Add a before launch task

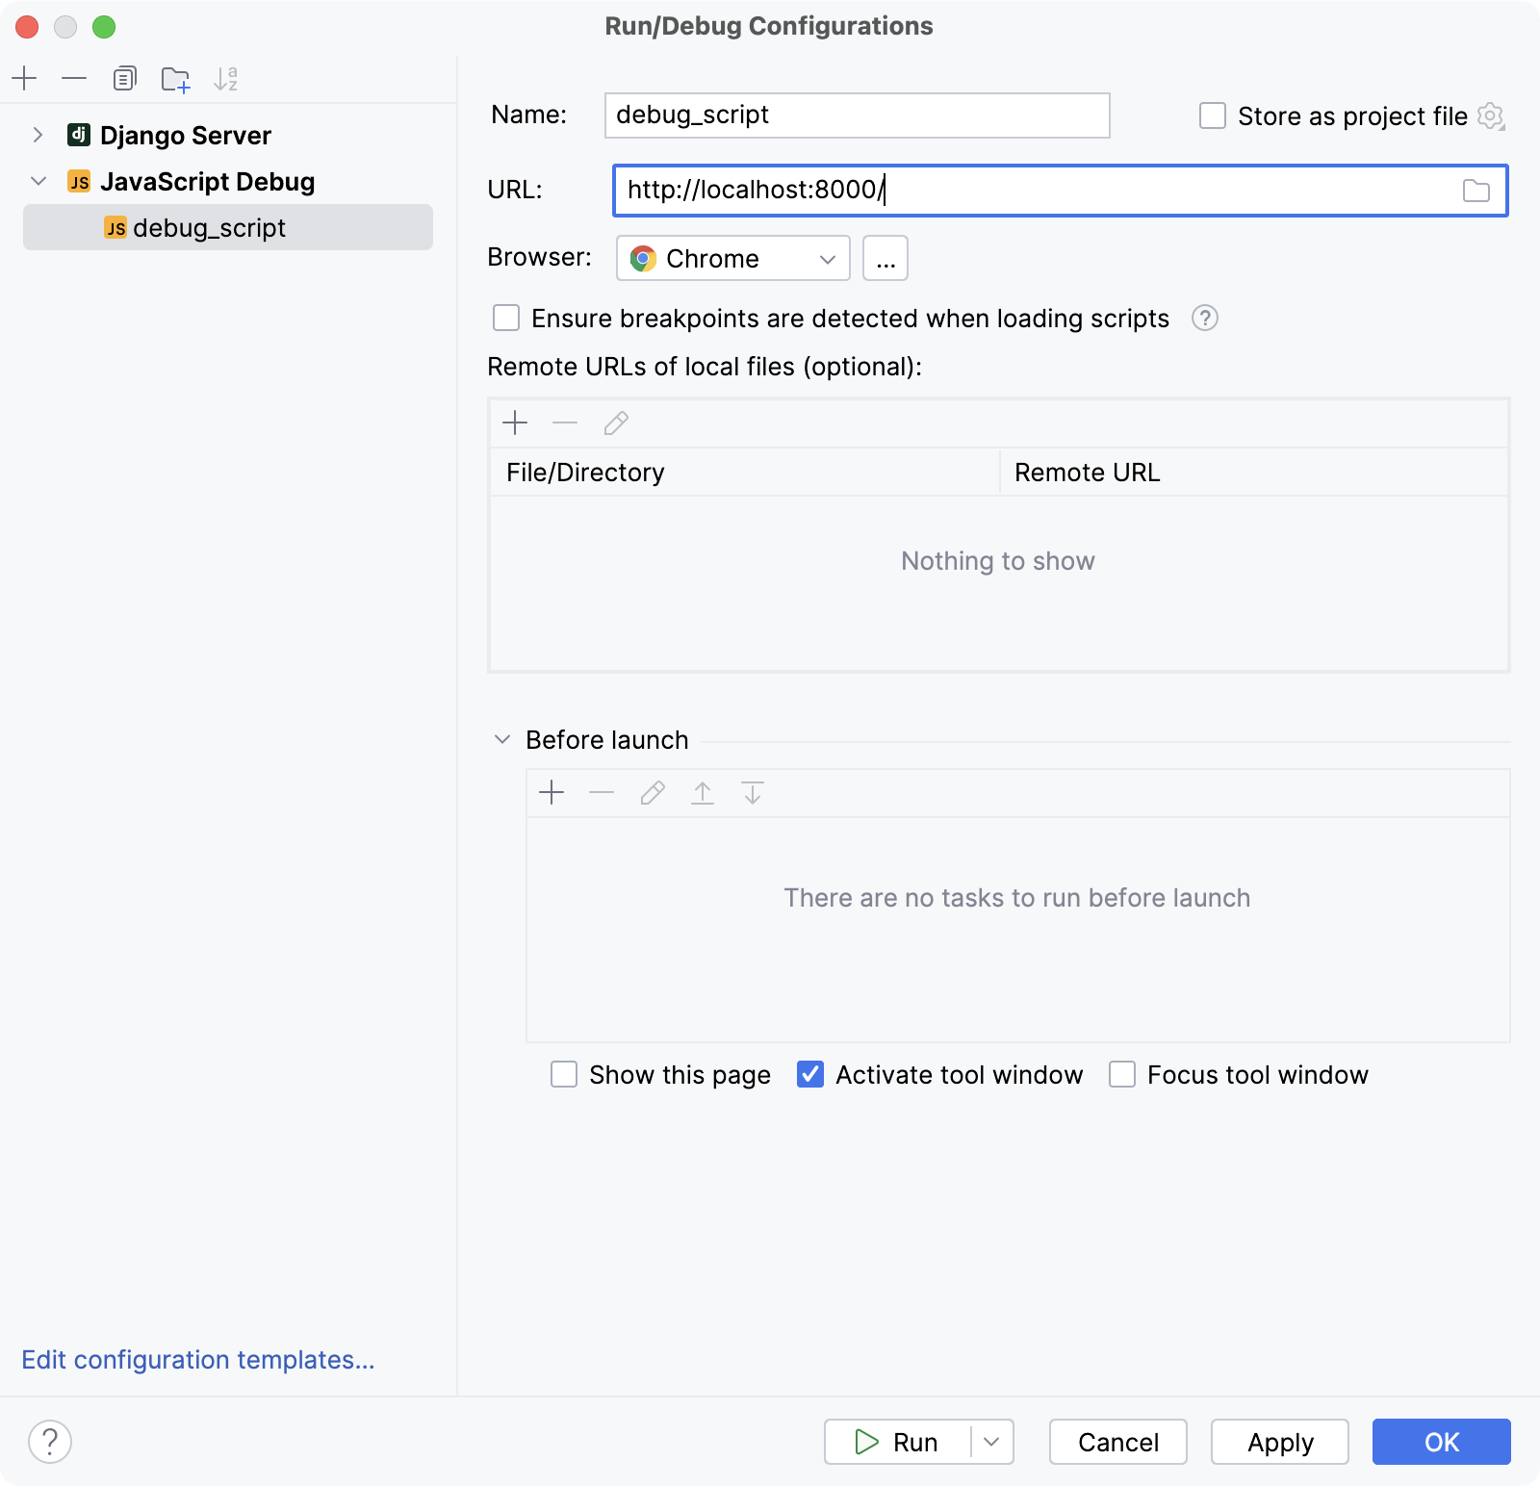click(x=552, y=792)
